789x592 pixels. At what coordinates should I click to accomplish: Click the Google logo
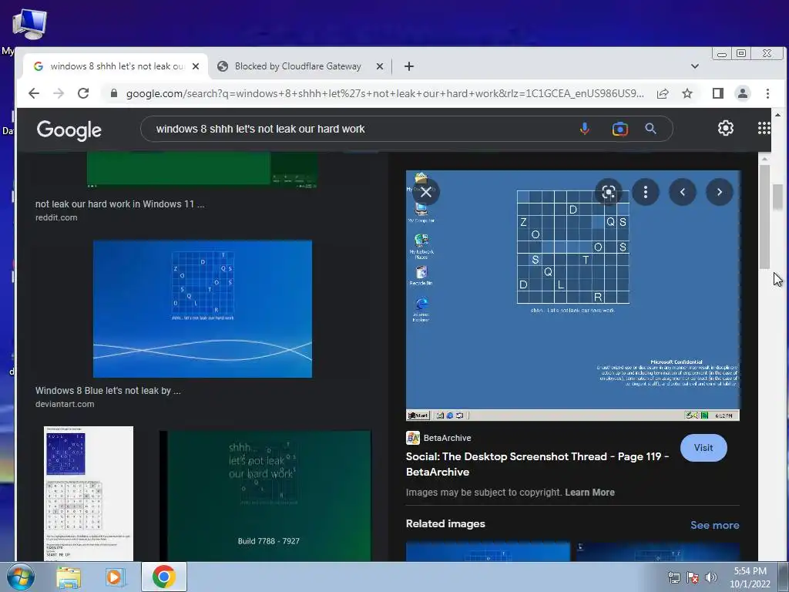tap(69, 129)
